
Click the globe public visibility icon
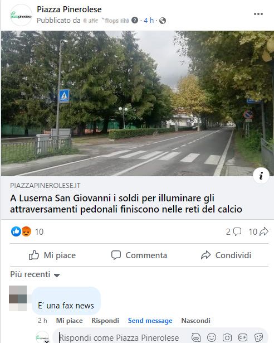163,21
